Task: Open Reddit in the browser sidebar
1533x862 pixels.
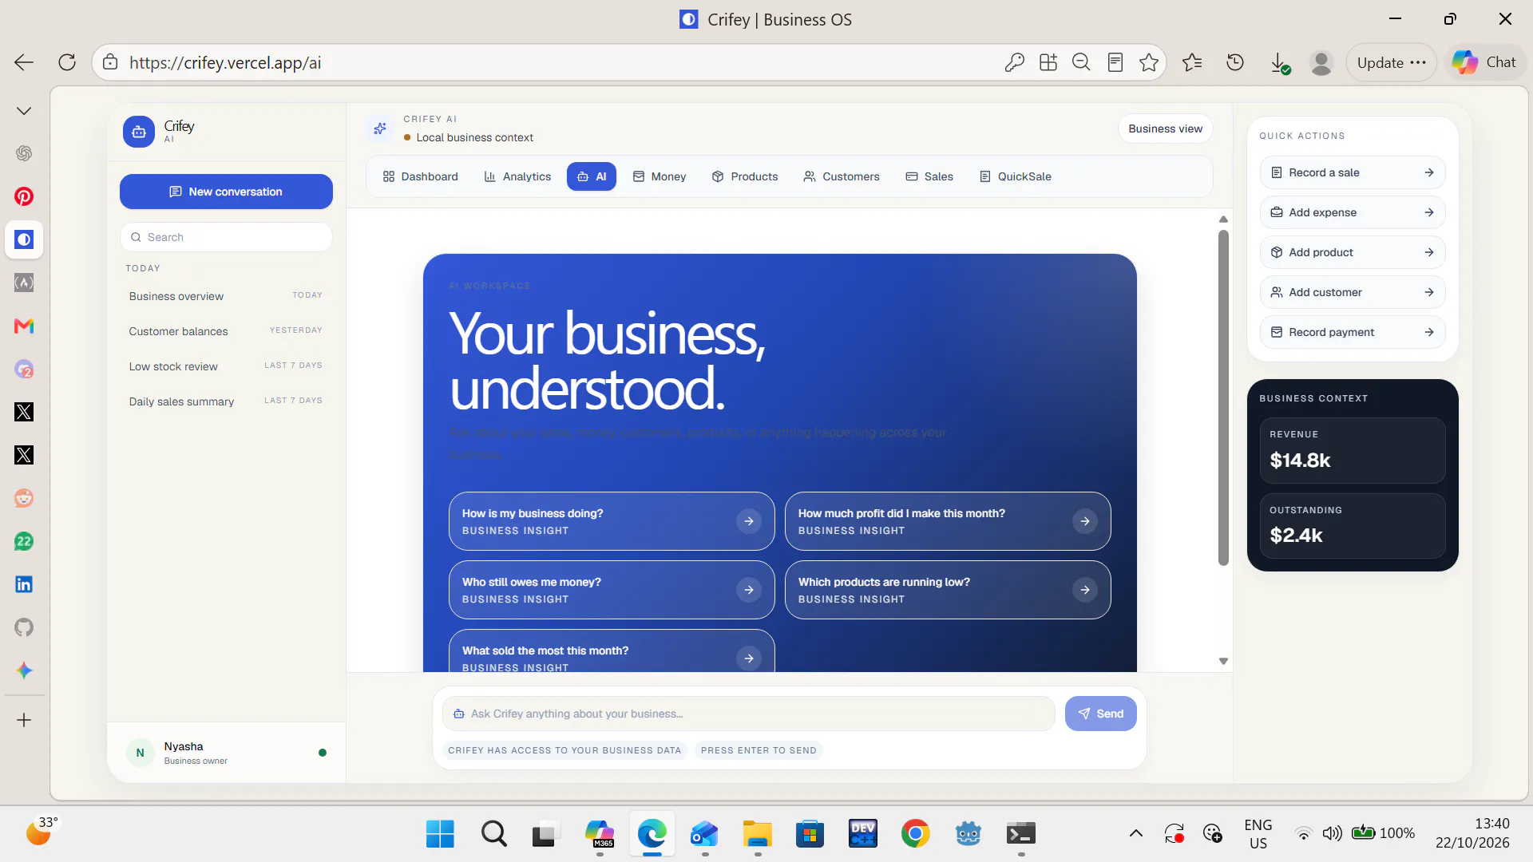Action: point(24,498)
